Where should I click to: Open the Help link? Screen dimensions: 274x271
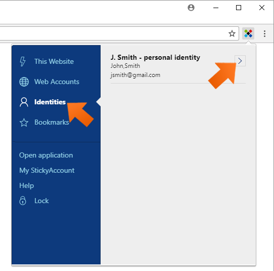(27, 185)
